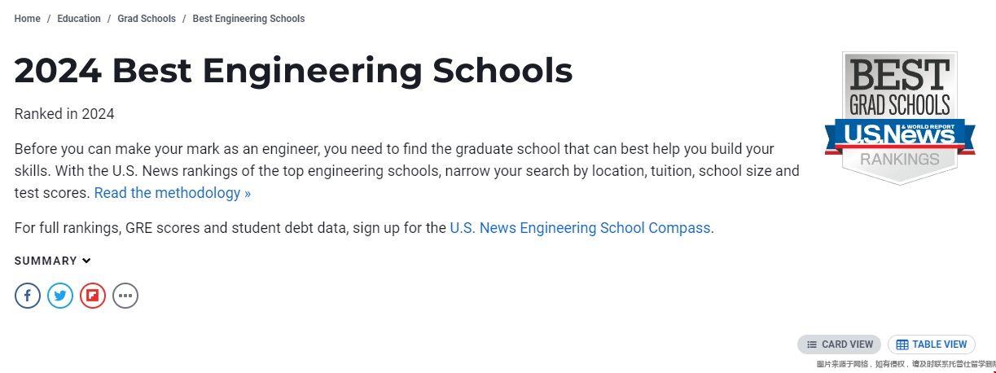
Task: Click the image source watermark text
Action: click(x=906, y=364)
